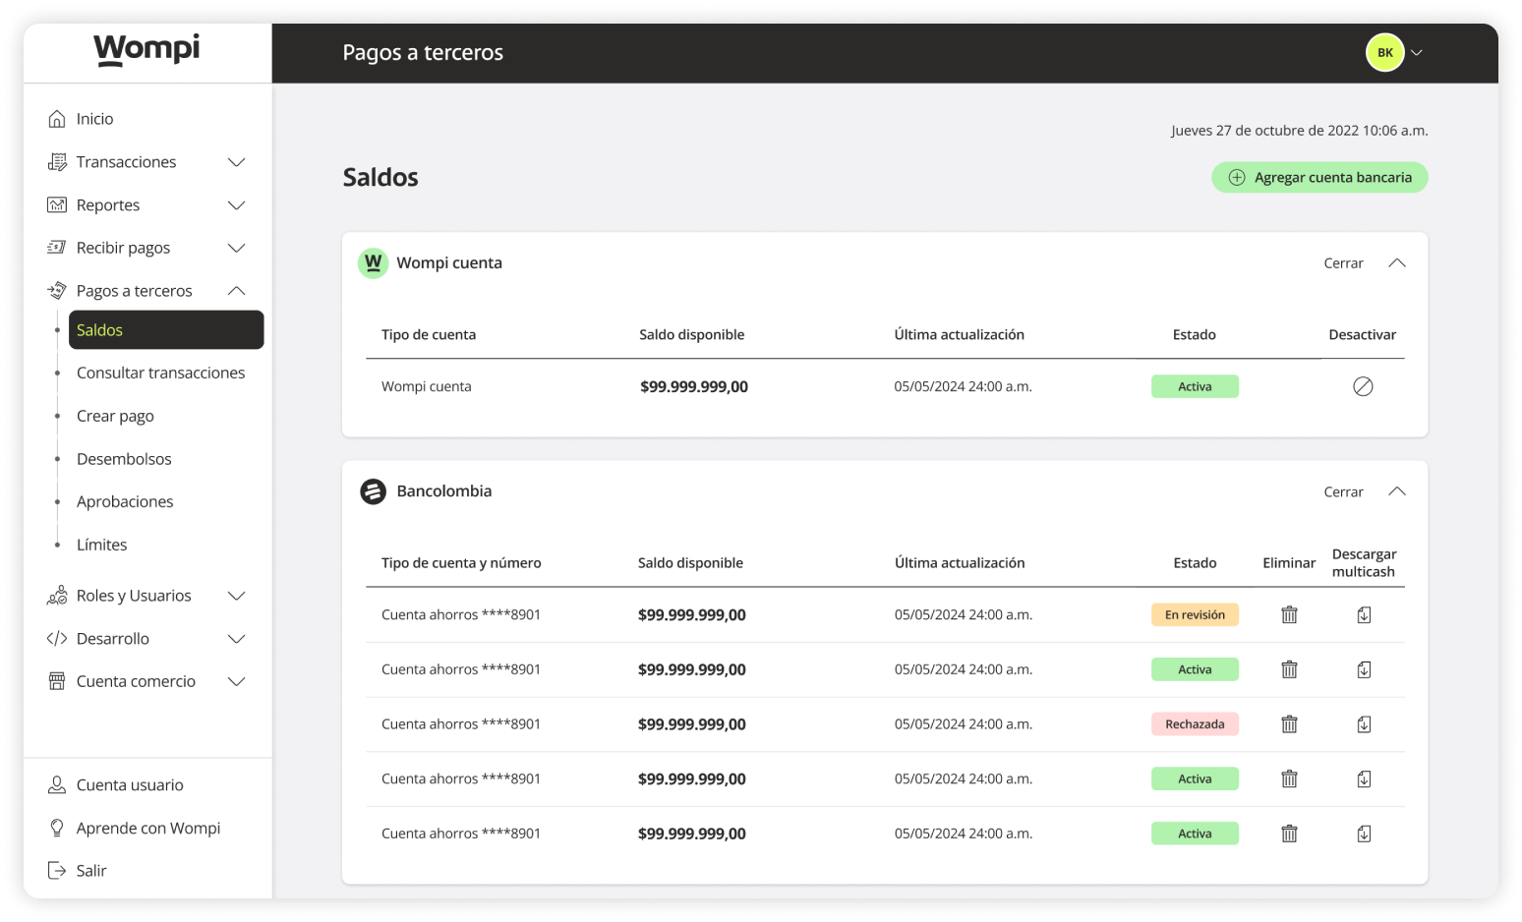The image size is (1522, 922).
Task: Click the Wompi cuenta W logo
Action: pos(373,262)
